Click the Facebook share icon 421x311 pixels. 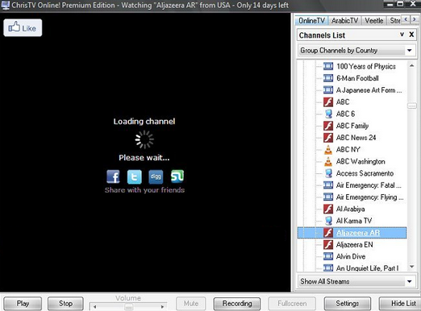(x=113, y=176)
